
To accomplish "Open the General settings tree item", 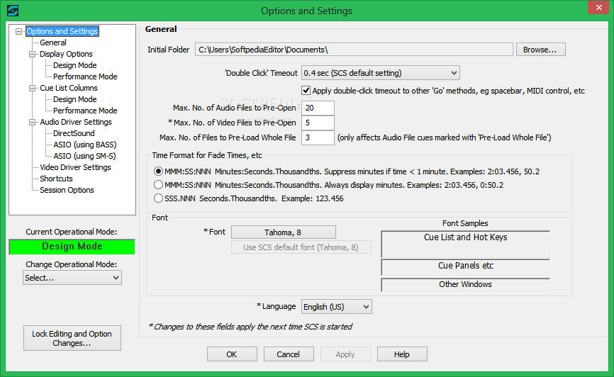I will click(53, 43).
